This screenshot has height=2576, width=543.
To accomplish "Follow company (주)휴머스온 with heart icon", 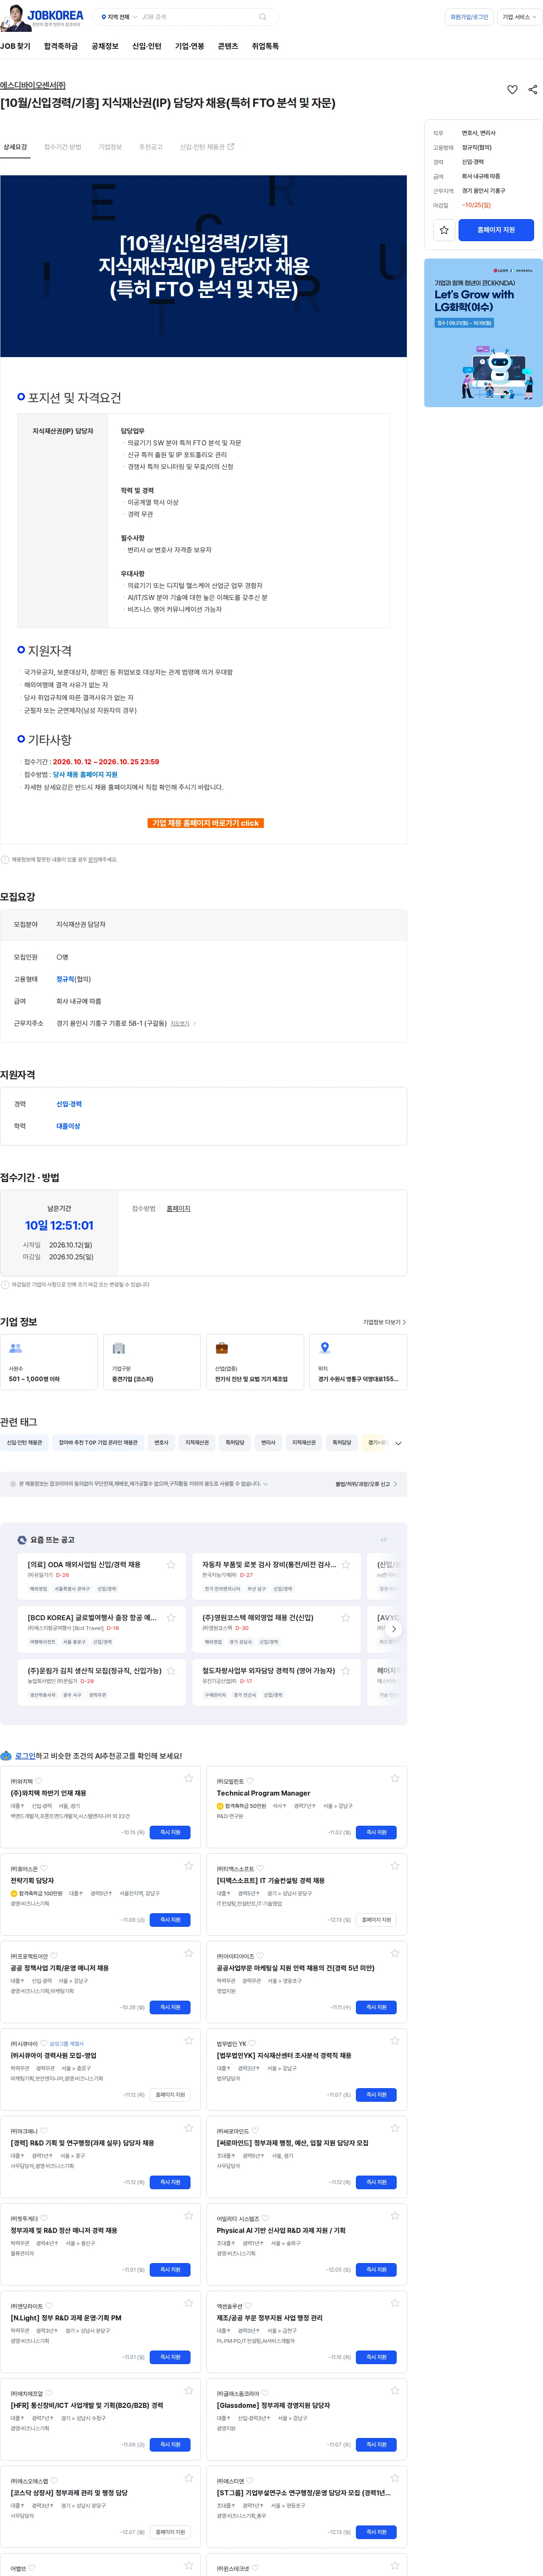I will [x=44, y=1868].
